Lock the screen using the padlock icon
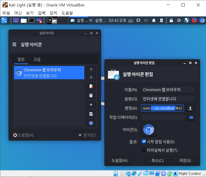 tap(171, 20)
